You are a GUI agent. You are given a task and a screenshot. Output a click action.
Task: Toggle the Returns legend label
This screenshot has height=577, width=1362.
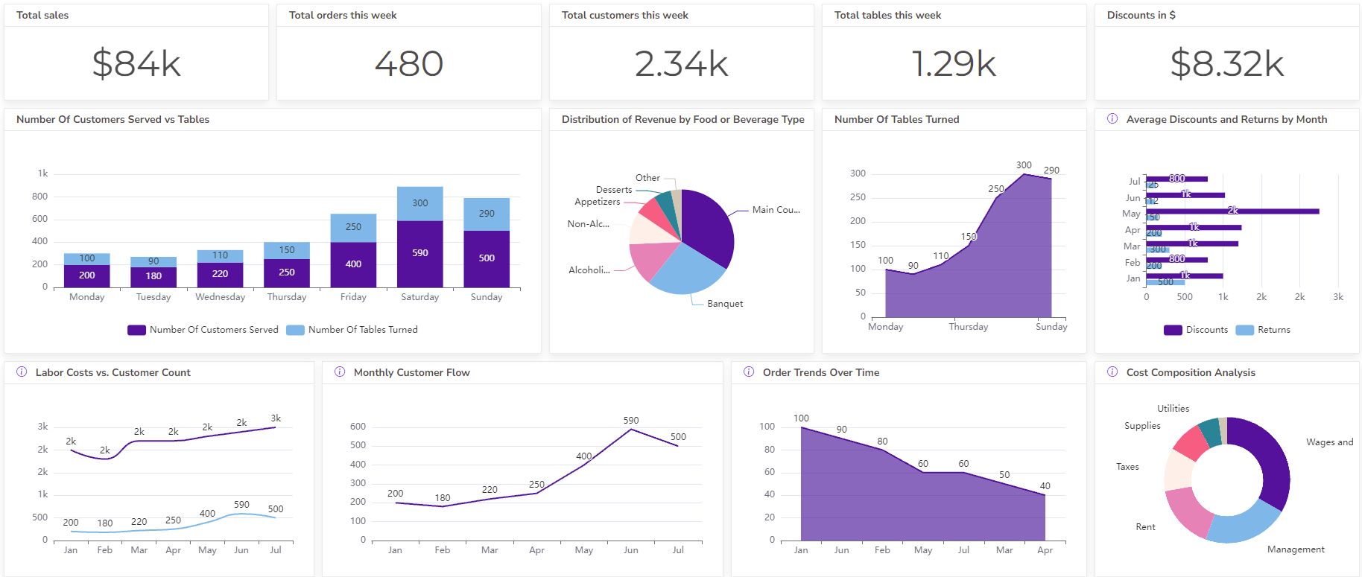pos(1273,330)
